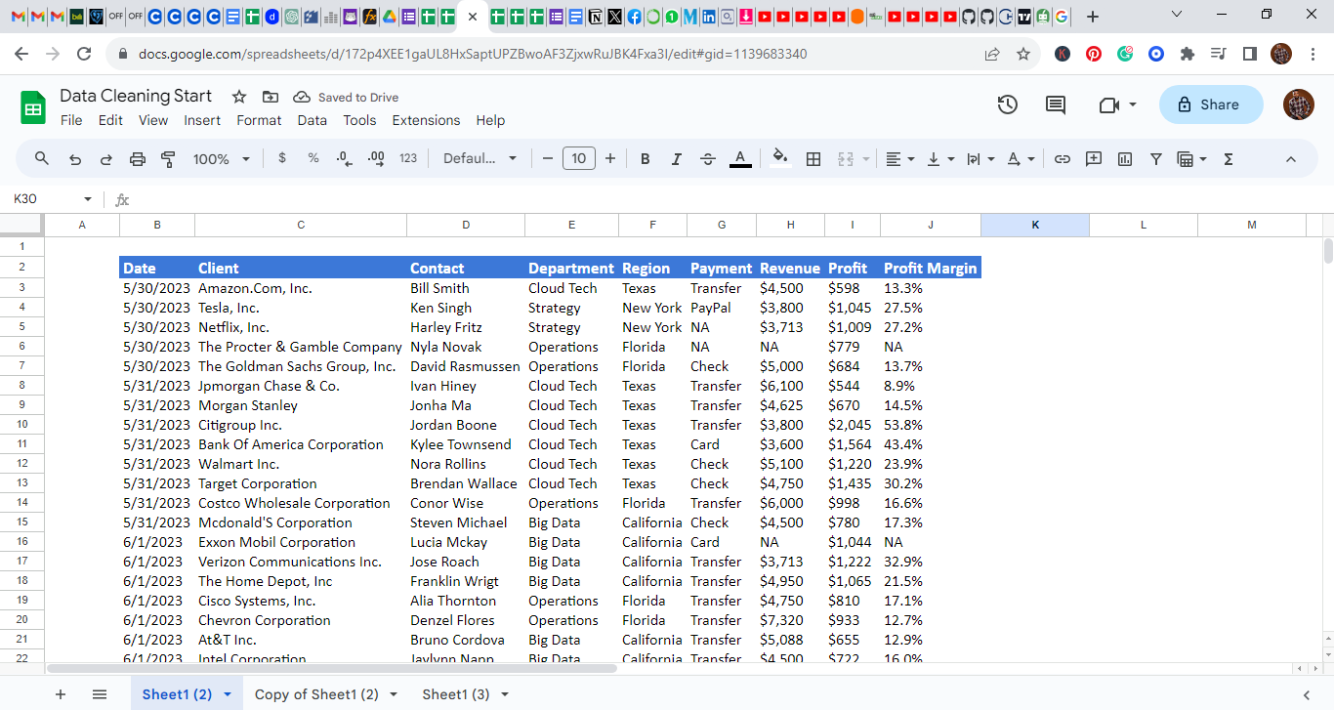
Task: Activate the paint format tool
Action: click(168, 158)
